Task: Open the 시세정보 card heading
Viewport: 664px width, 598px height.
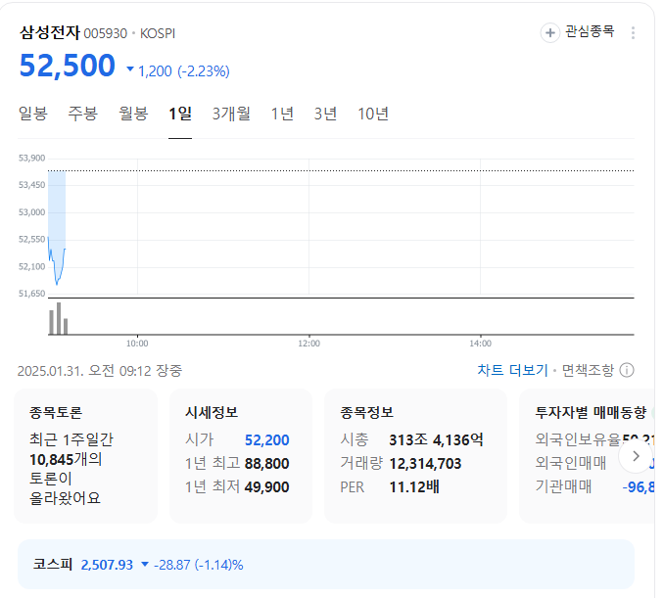Action: pos(212,412)
